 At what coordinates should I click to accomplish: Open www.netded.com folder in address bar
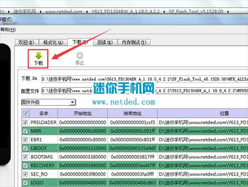tap(64, 11)
